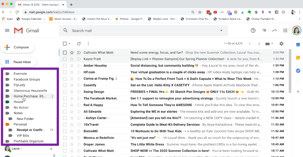The width and height of the screenshot is (303, 157).
Task: Click the Help question mark icon
Action: 253,31
